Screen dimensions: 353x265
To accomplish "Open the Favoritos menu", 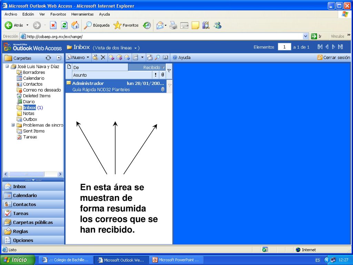I will [x=58, y=14].
